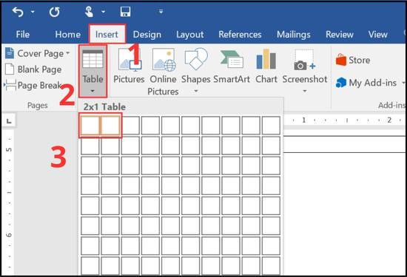Select first cell of table grid

90,126
